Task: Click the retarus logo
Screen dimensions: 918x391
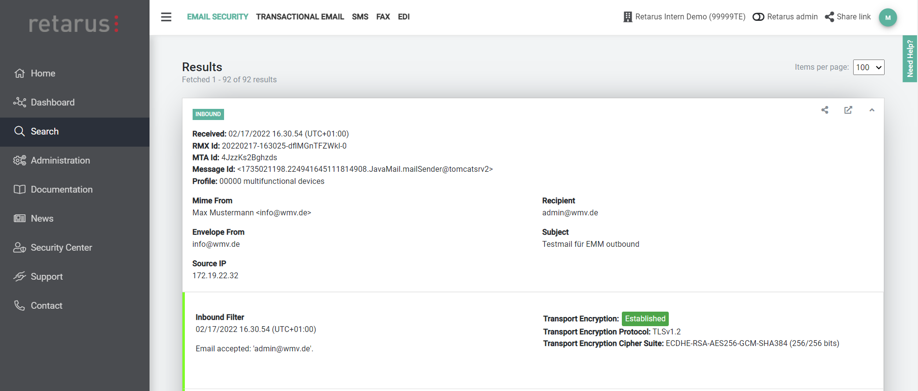Action: (74, 24)
